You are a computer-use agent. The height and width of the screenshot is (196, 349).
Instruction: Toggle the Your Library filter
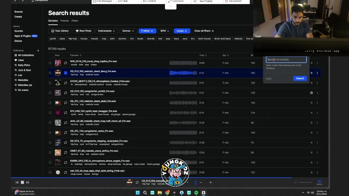coord(60,31)
